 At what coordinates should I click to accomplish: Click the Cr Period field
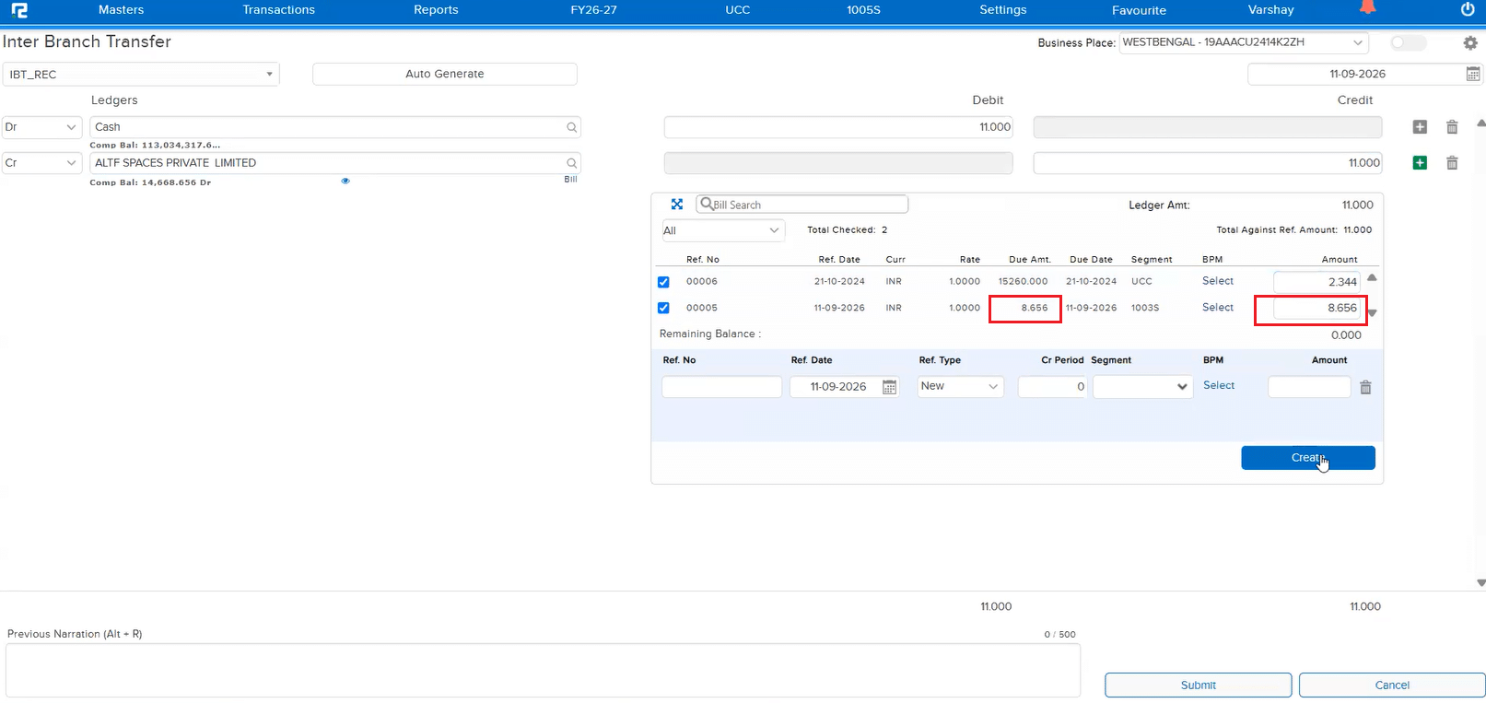pyautogui.click(x=1053, y=387)
